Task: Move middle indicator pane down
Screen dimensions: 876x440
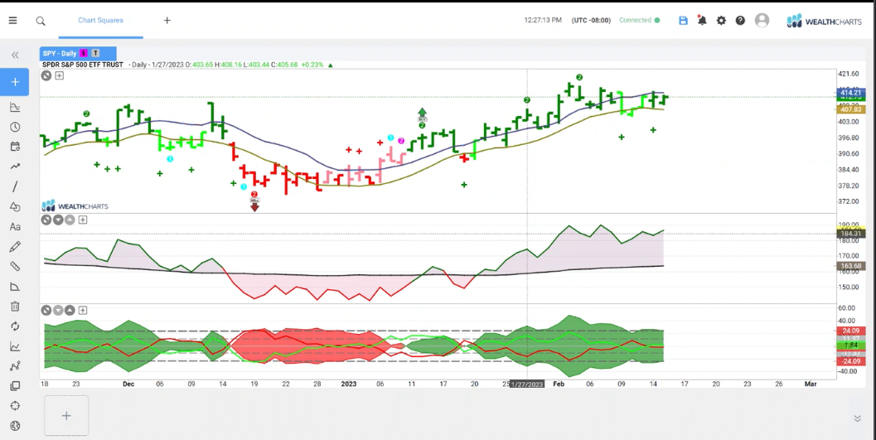Action: click(58, 220)
